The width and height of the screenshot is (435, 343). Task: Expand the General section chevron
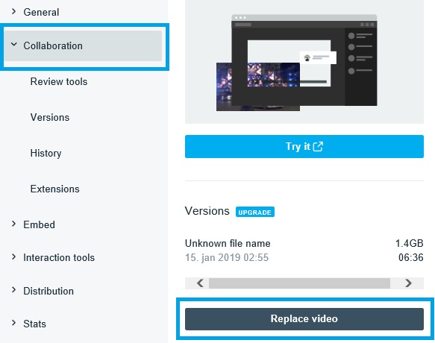(x=13, y=12)
